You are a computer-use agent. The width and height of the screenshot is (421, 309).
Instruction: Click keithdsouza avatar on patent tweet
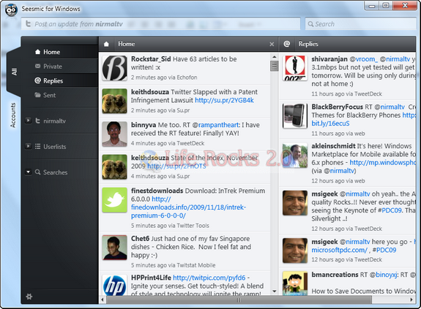click(x=115, y=102)
